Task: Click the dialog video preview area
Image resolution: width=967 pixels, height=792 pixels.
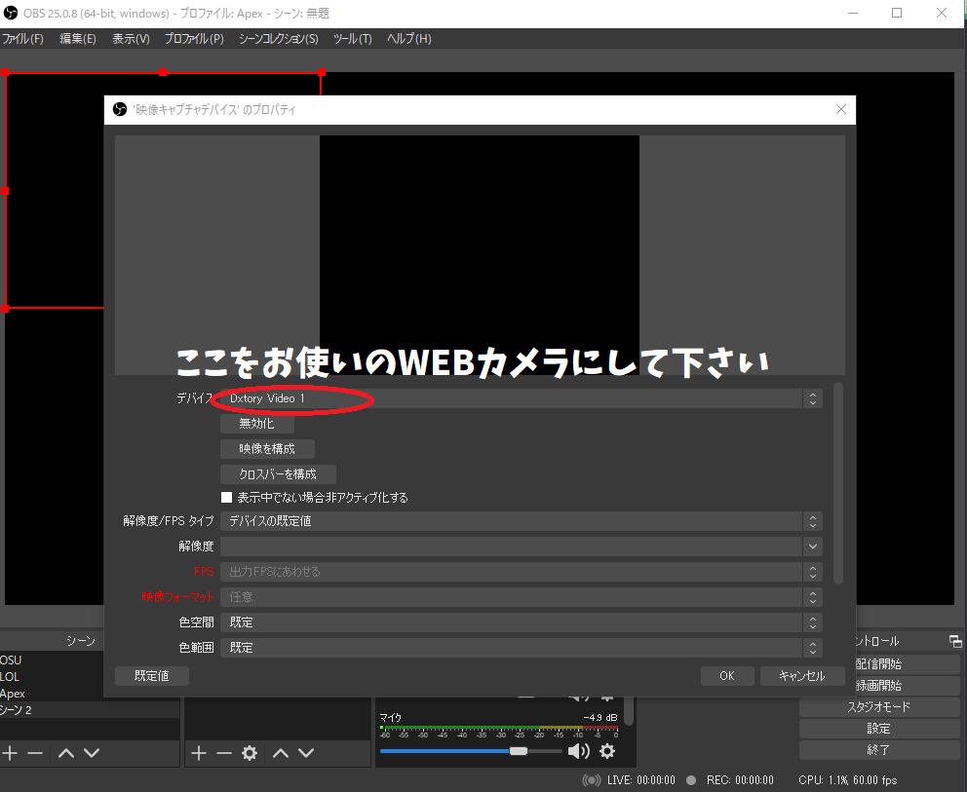Action: tap(480, 254)
